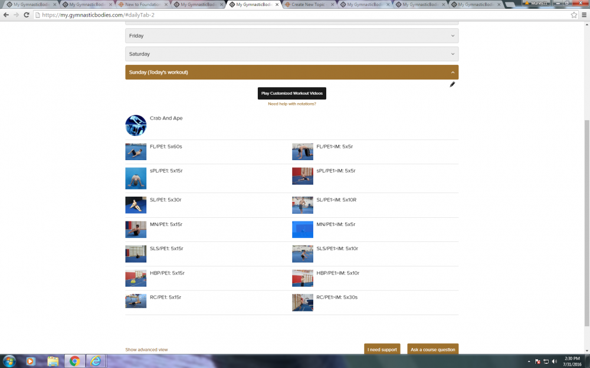Open the Windows Start button
Screen dimensions: 590x368
9,362
